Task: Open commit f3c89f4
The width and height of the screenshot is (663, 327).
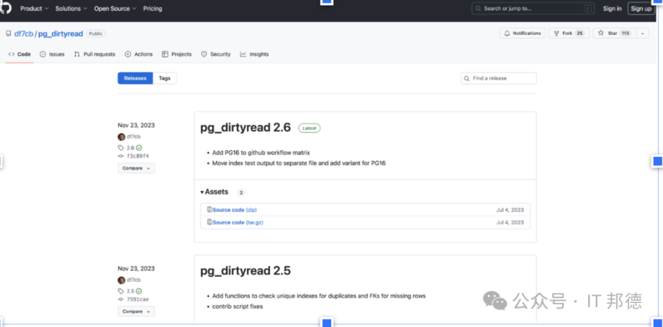Action: [x=138, y=156]
